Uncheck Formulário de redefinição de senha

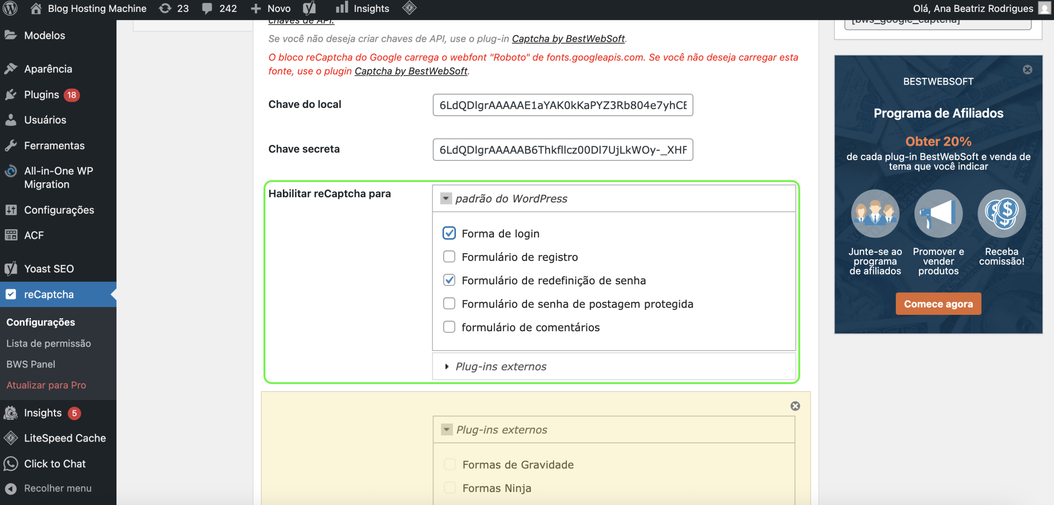pyautogui.click(x=449, y=280)
